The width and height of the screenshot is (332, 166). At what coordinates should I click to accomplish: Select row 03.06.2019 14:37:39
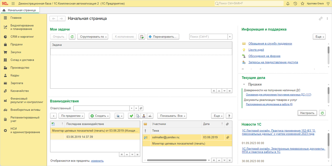point(95,137)
